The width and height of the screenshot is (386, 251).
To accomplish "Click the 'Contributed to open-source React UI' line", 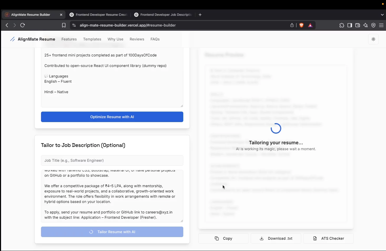I will (x=105, y=66).
